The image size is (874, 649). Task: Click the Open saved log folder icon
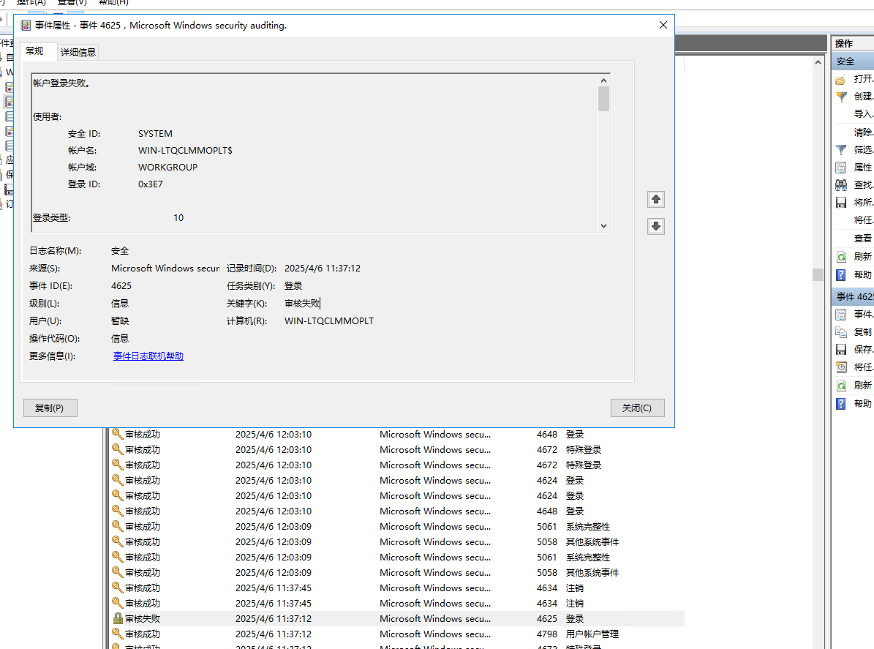tap(841, 78)
